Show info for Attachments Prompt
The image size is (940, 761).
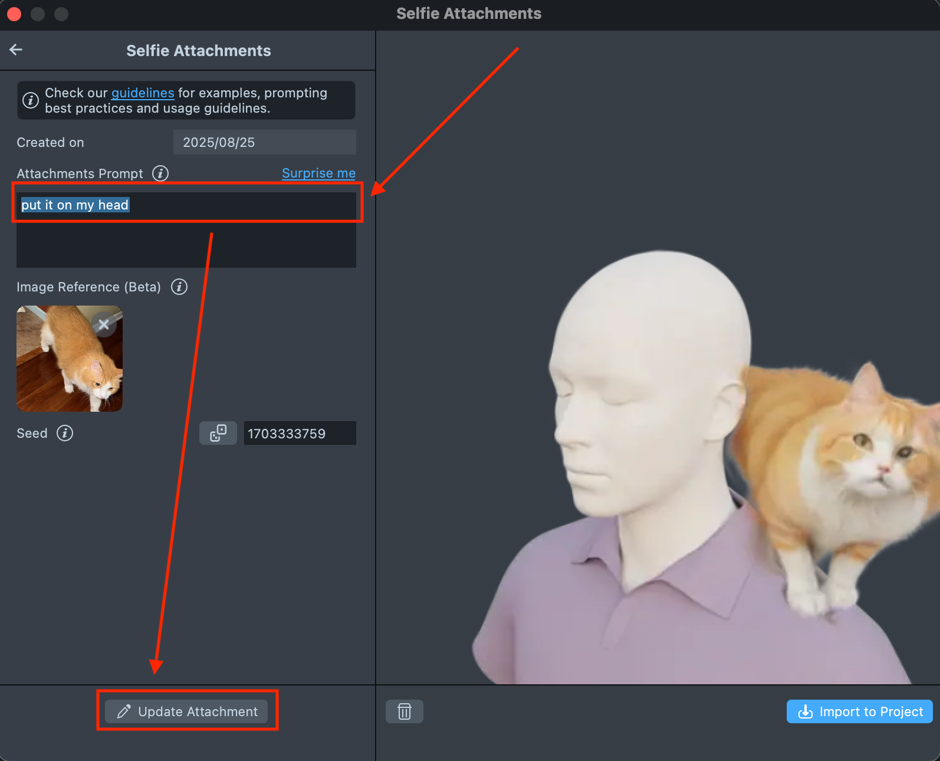160,173
